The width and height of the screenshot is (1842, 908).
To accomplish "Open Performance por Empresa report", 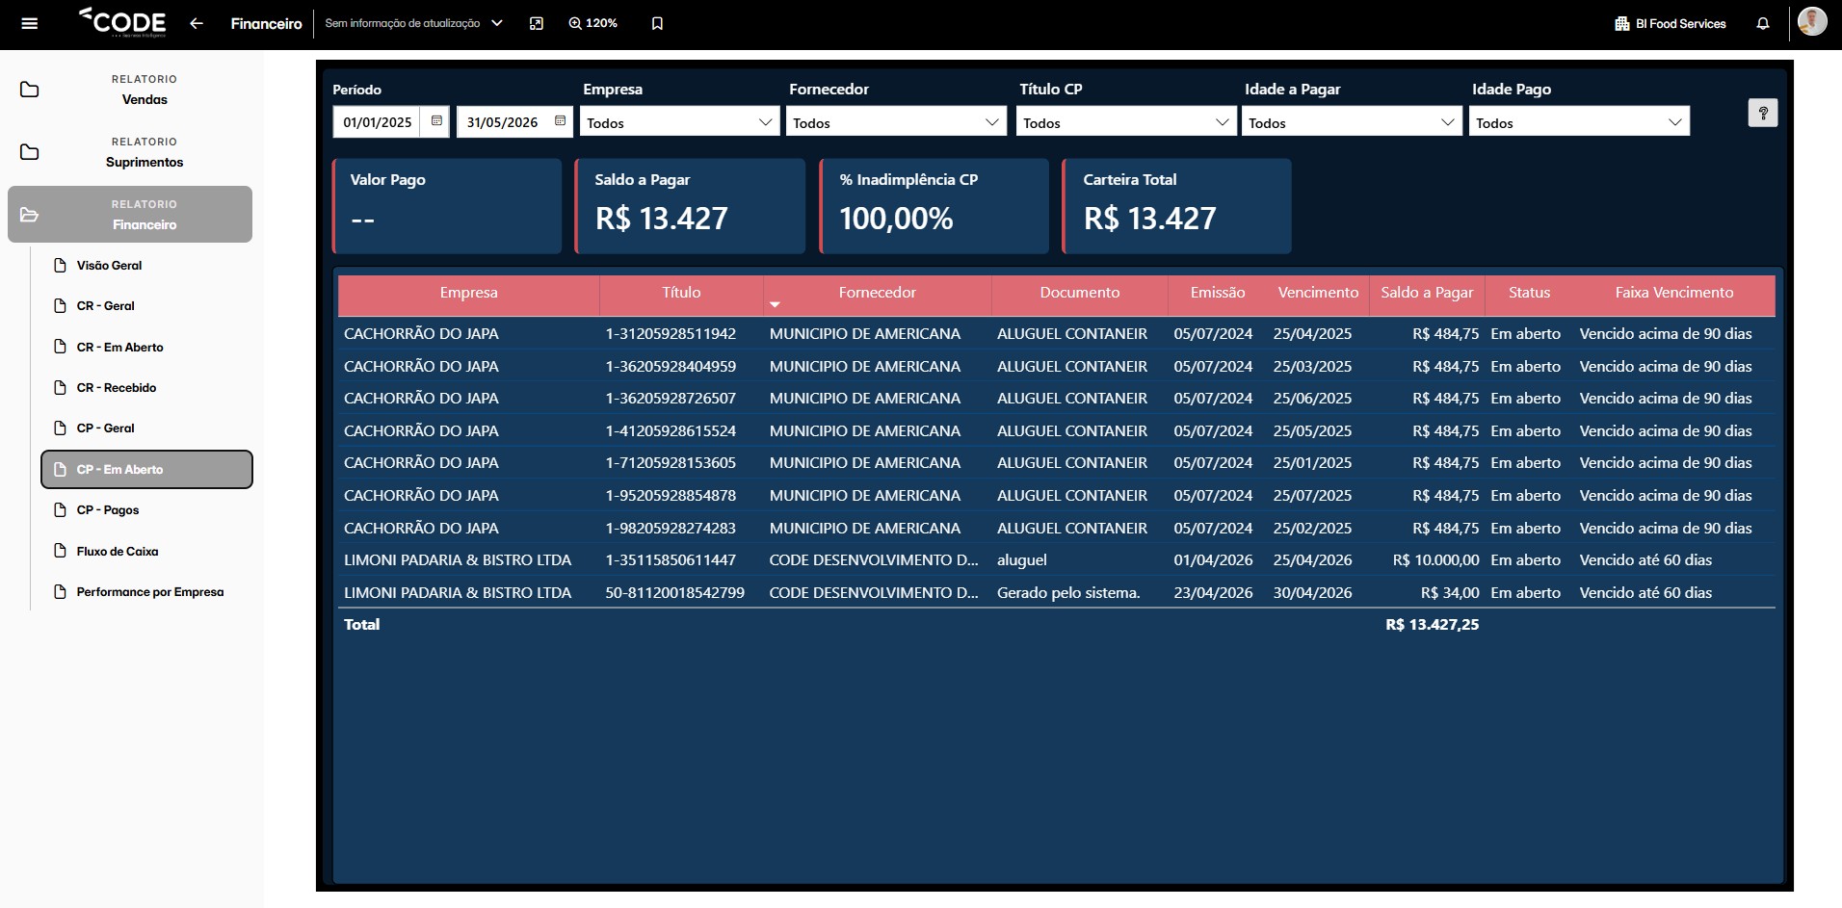I will click(150, 591).
